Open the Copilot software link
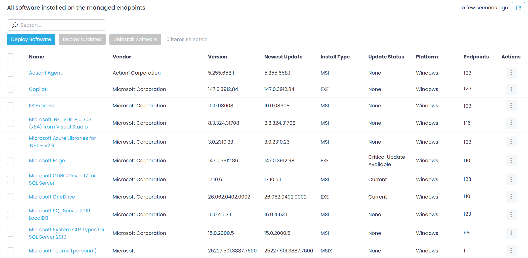Viewport: 528px width, 258px height. 38,89
